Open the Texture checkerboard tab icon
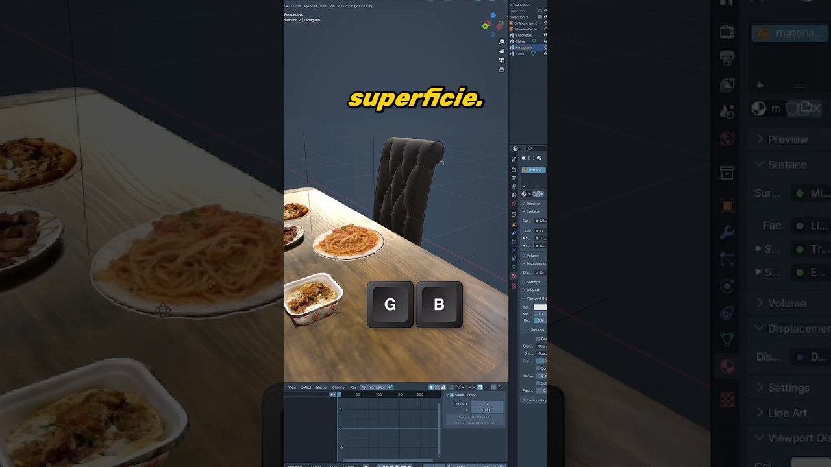 514,285
